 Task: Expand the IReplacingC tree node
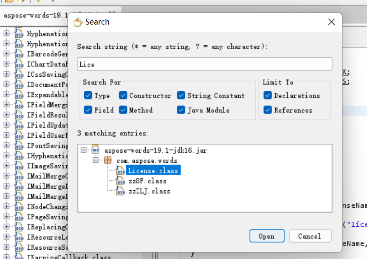tap(6, 226)
